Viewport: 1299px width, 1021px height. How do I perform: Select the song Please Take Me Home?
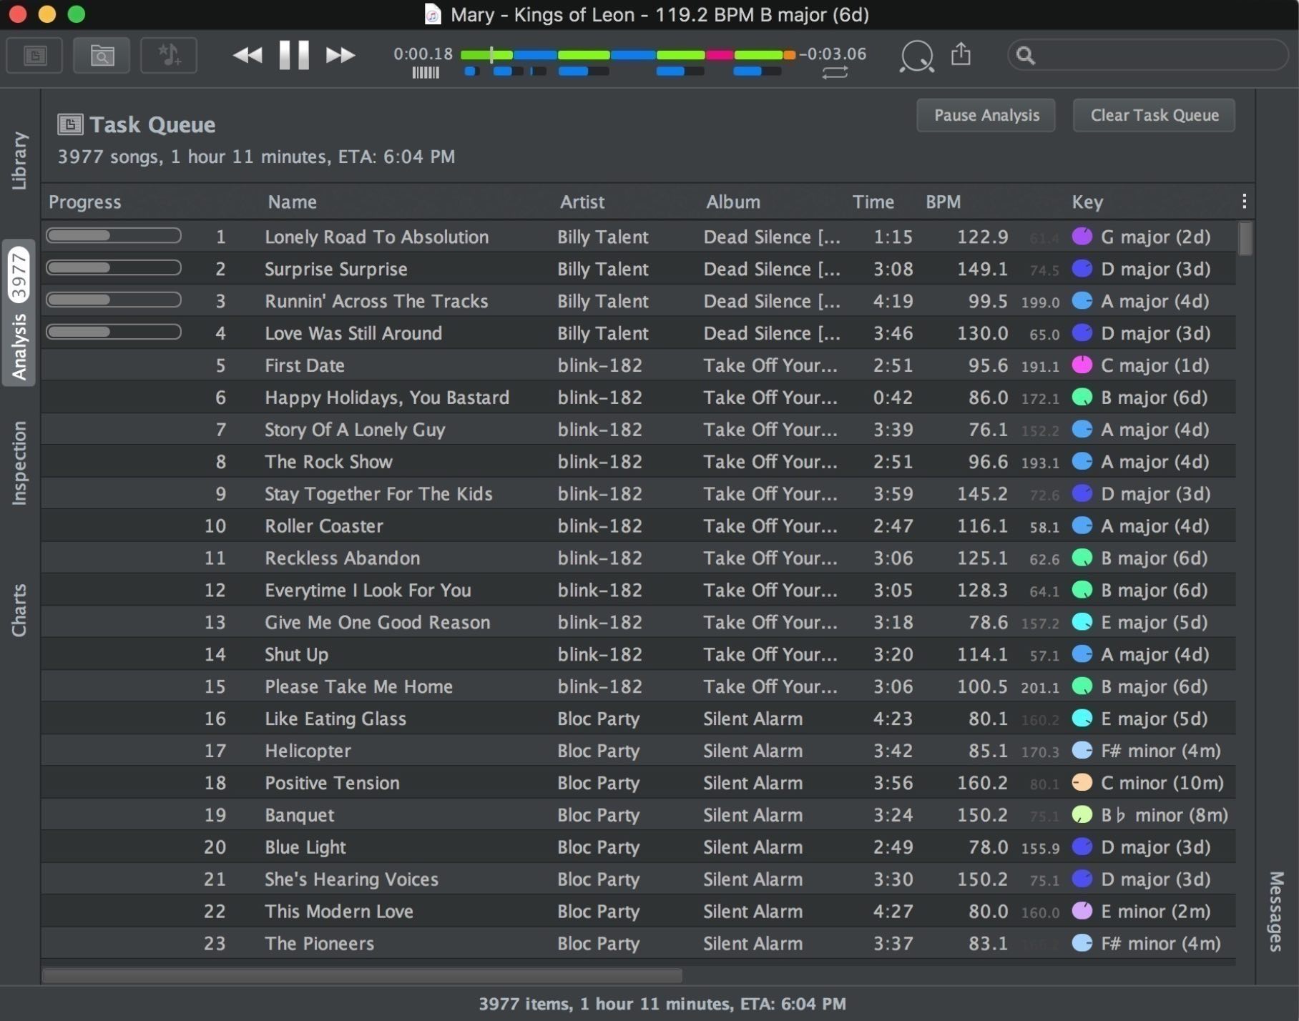[x=638, y=686]
